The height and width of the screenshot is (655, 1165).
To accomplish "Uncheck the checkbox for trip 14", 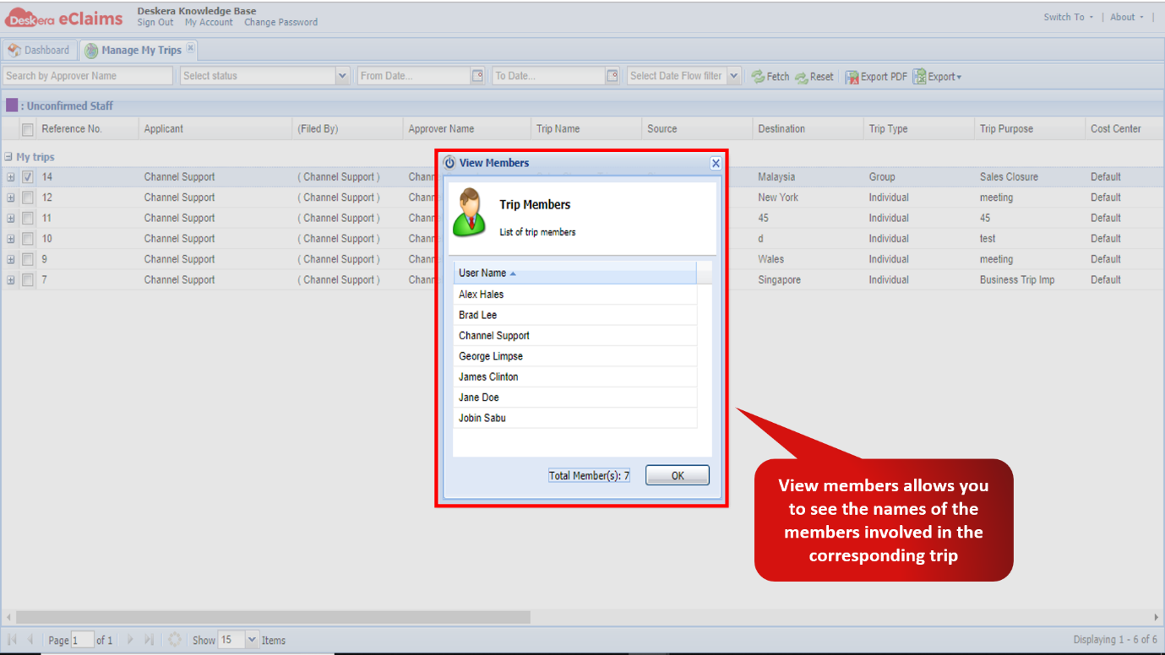I will (28, 177).
